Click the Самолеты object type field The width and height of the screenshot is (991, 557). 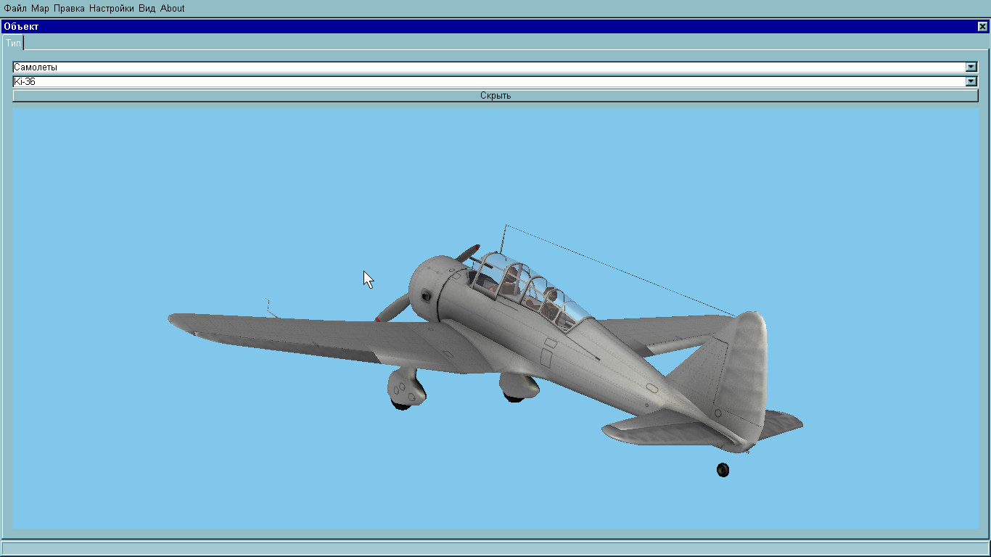[x=489, y=67]
